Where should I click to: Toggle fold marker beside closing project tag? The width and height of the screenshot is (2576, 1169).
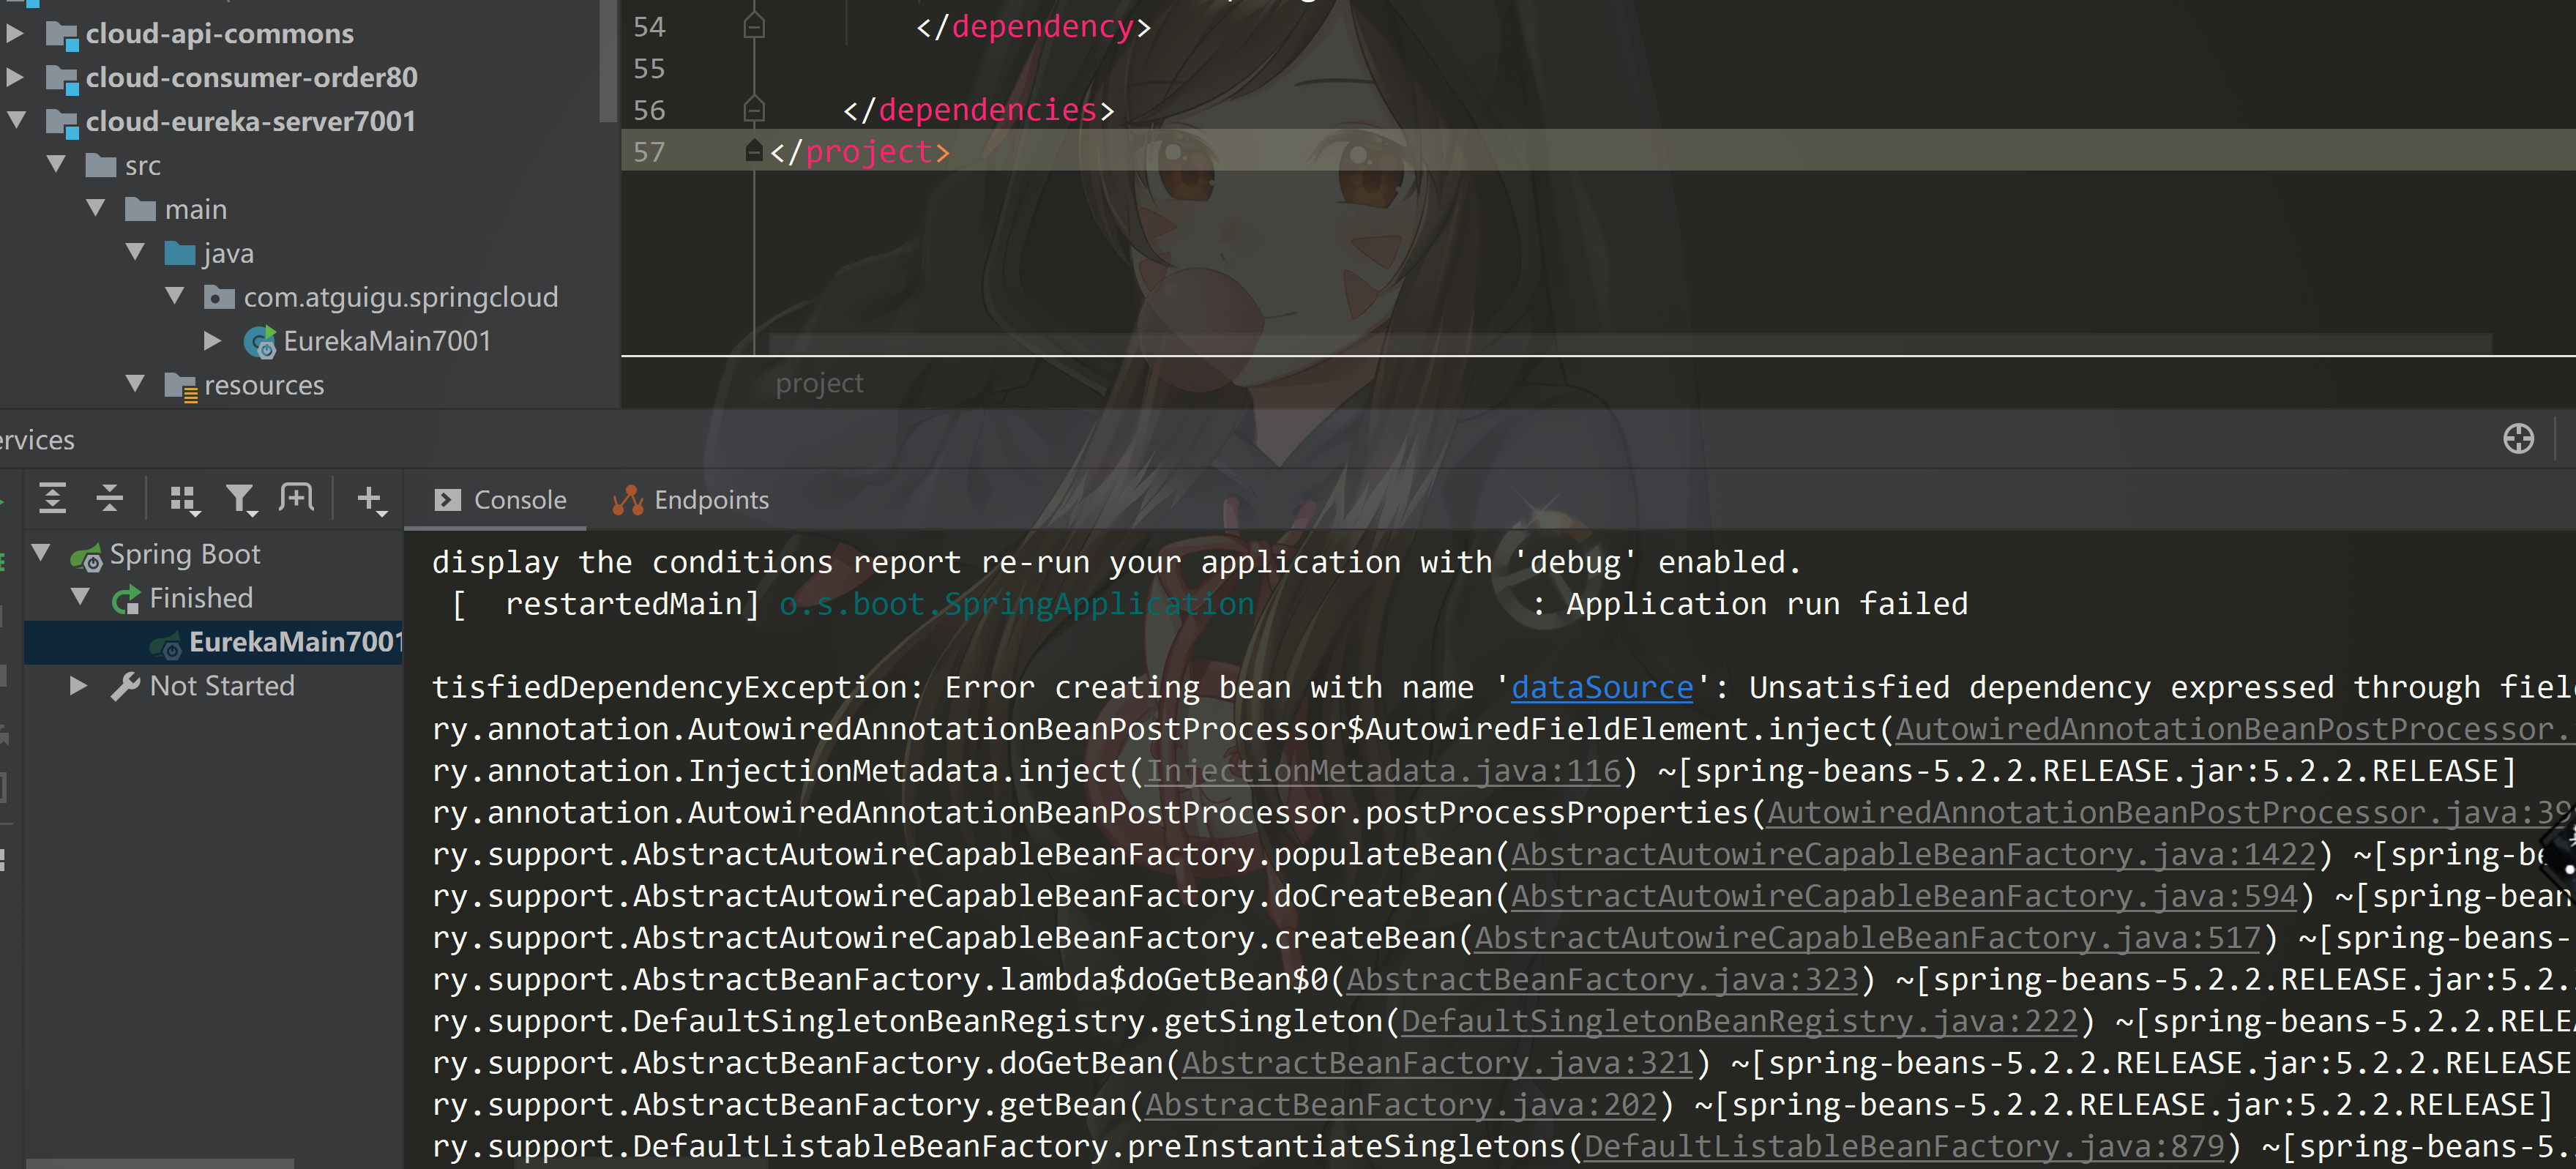754,151
